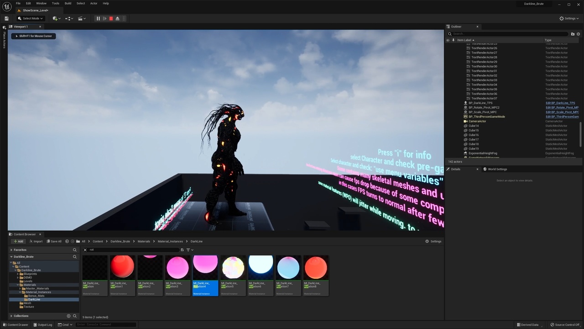Sort the Outliner by the Type column
The width and height of the screenshot is (584, 329).
(548, 40)
